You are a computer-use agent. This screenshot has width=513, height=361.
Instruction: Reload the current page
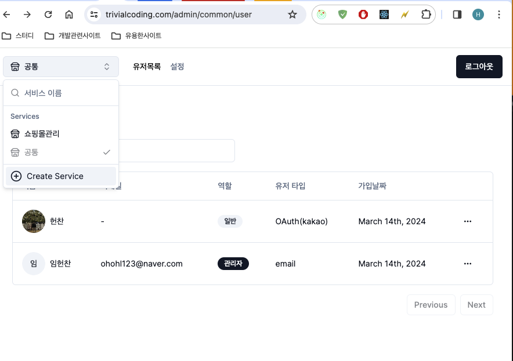pyautogui.click(x=49, y=14)
